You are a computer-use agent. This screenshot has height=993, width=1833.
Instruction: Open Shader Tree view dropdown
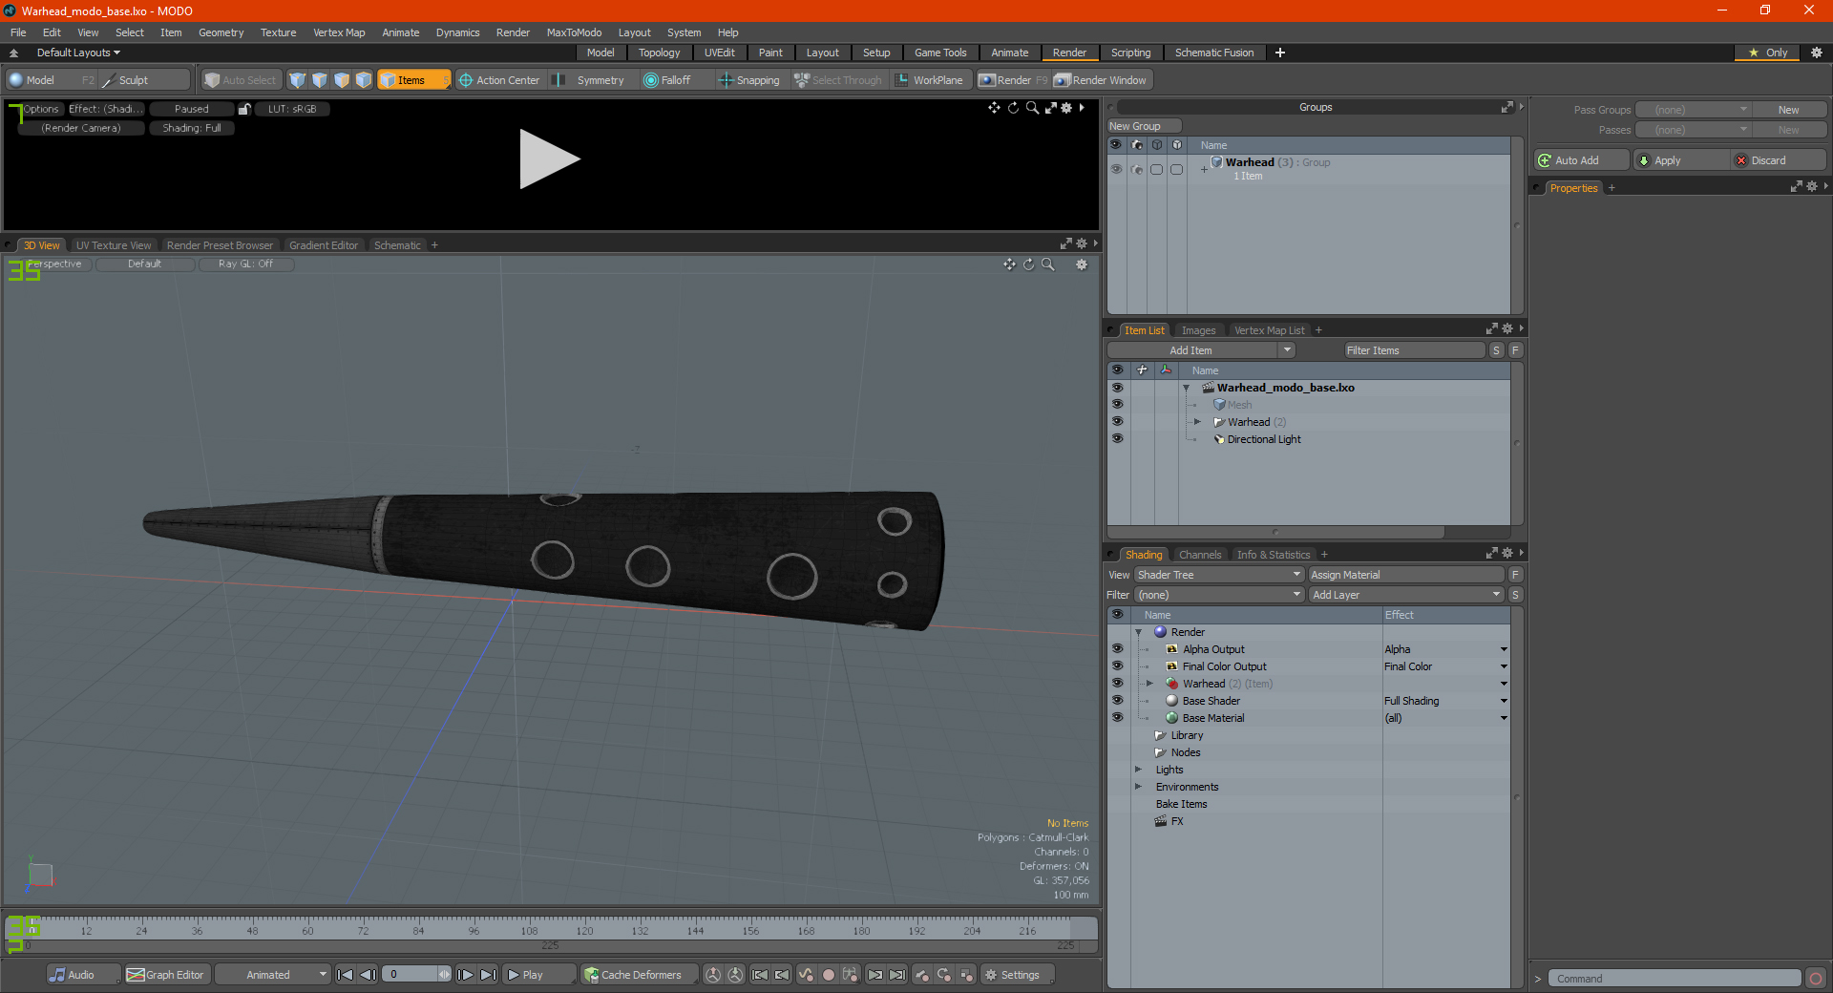pos(1219,575)
